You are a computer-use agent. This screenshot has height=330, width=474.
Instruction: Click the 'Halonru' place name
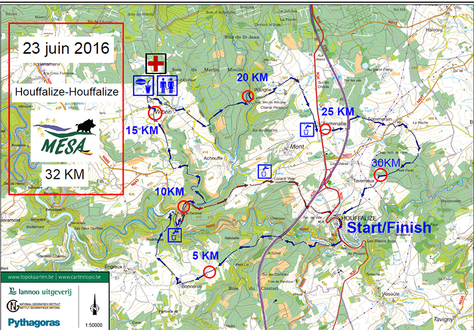[434, 30]
